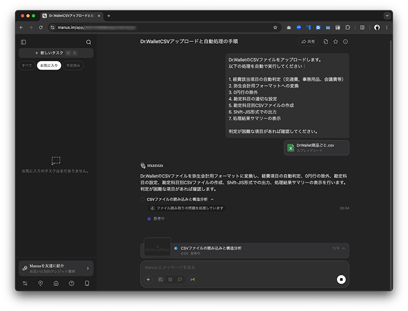Screen dimensions: 408x311
Task: Open the Manus computer preview thumbnail
Action: 157,246
